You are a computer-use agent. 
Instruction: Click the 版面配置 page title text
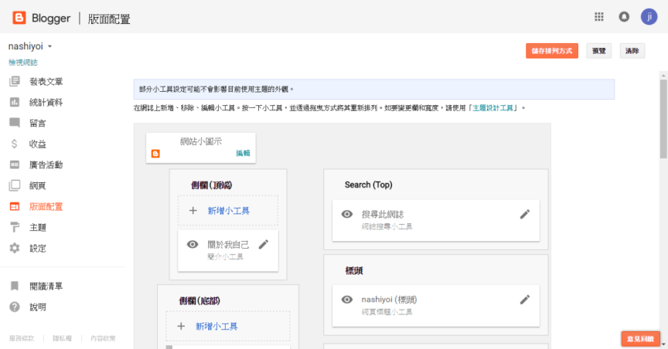click(109, 19)
